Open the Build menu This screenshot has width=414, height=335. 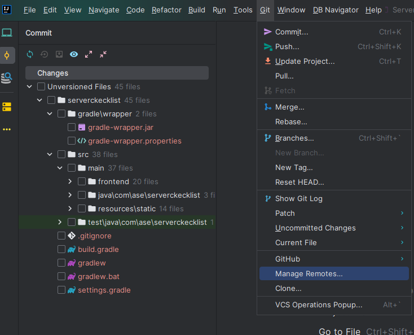pos(197,10)
